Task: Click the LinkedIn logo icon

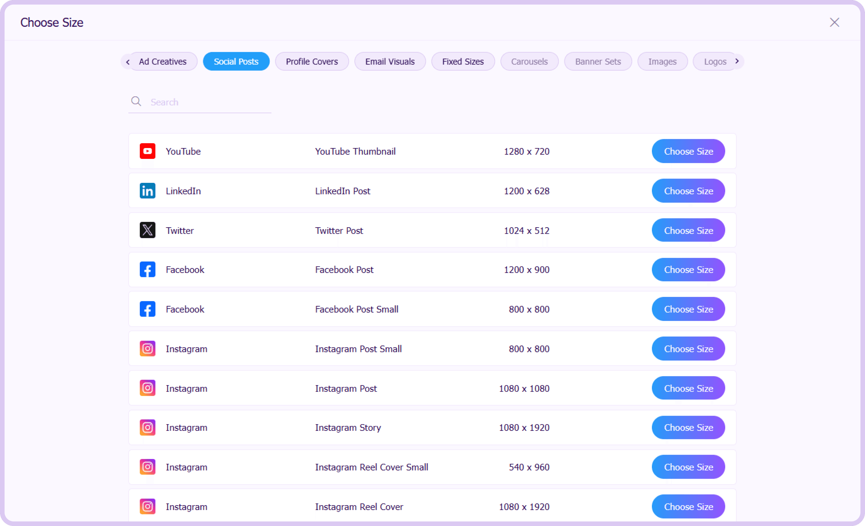Action: (x=147, y=191)
